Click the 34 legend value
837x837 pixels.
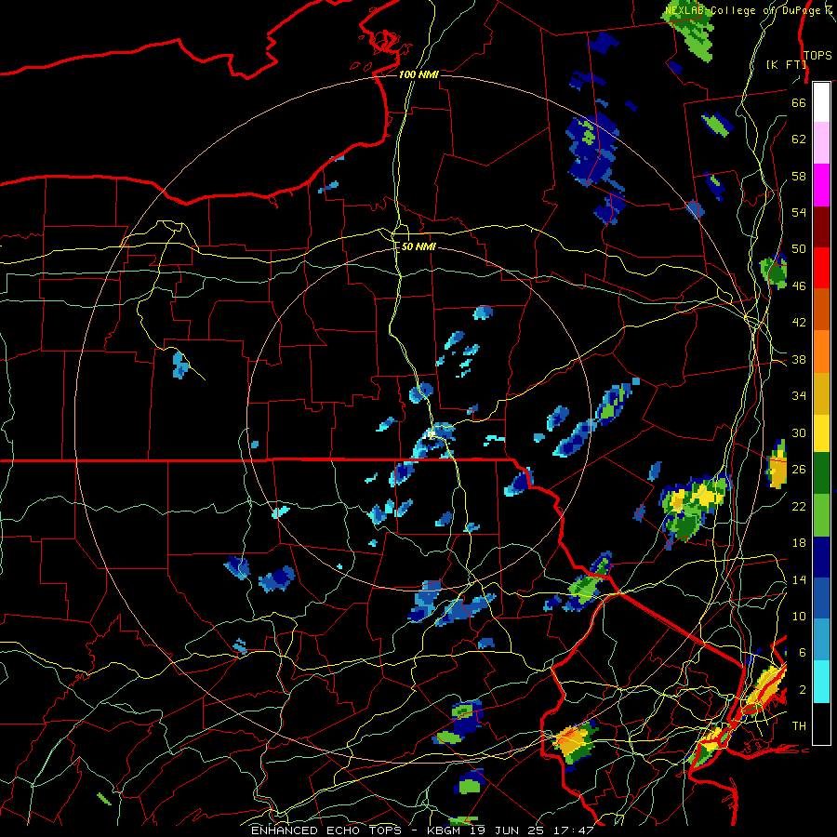click(799, 395)
